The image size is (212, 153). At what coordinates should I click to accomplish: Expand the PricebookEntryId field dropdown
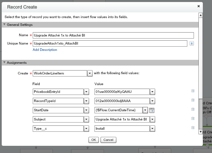point(86,92)
